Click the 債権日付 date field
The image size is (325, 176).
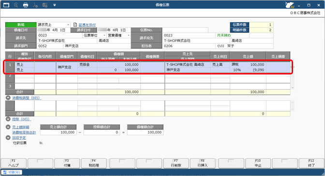53,30
